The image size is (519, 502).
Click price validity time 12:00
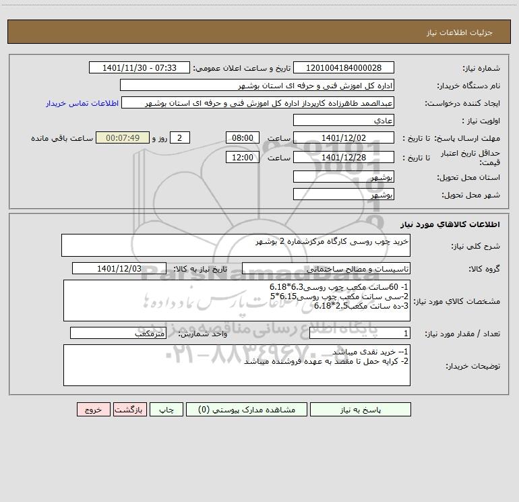[242, 157]
